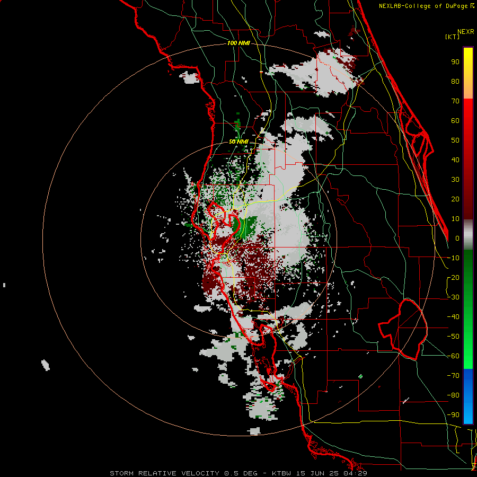Click the 50 NMI range ring label
This screenshot has width=477, height=477.
(x=238, y=142)
